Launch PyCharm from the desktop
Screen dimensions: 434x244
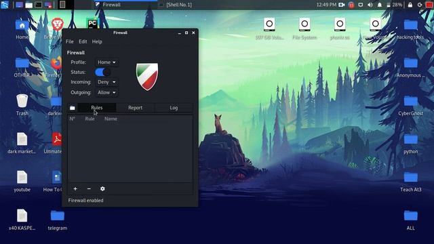click(x=92, y=24)
